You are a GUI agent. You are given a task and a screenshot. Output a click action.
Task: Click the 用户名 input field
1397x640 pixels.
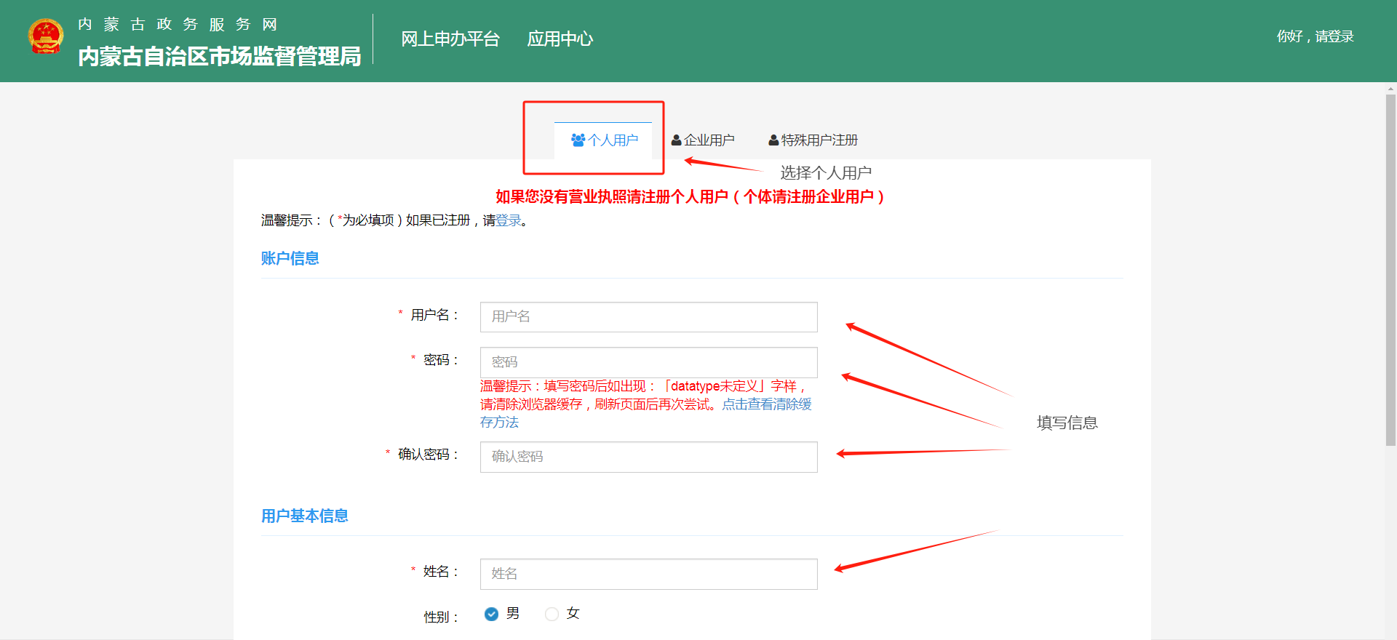[x=648, y=317]
